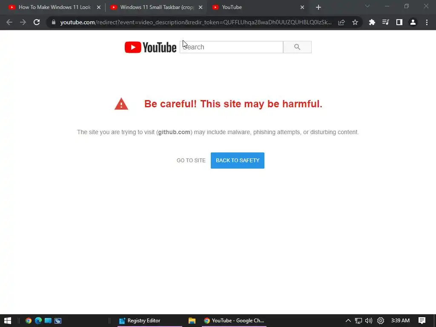The width and height of the screenshot is (436, 327).
Task: Click github.com text in warning
Action: (x=174, y=132)
